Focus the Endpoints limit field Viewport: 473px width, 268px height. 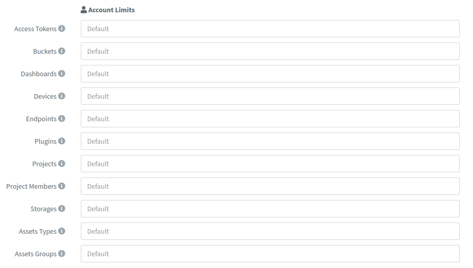pos(270,119)
